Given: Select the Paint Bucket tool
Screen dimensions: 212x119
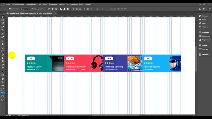Looking at the screenshot, I should pyautogui.click(x=3, y=55).
